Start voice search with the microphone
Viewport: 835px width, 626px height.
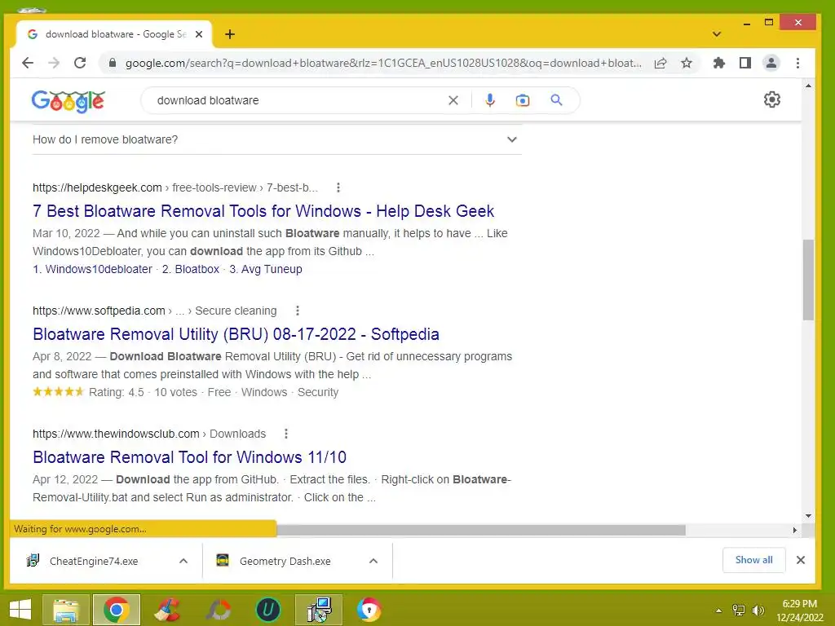490,100
